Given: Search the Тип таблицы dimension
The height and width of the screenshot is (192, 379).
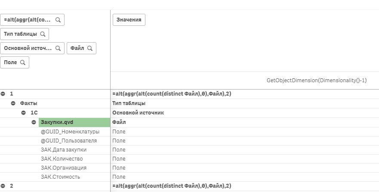Looking at the screenshot, I should 43,34.
